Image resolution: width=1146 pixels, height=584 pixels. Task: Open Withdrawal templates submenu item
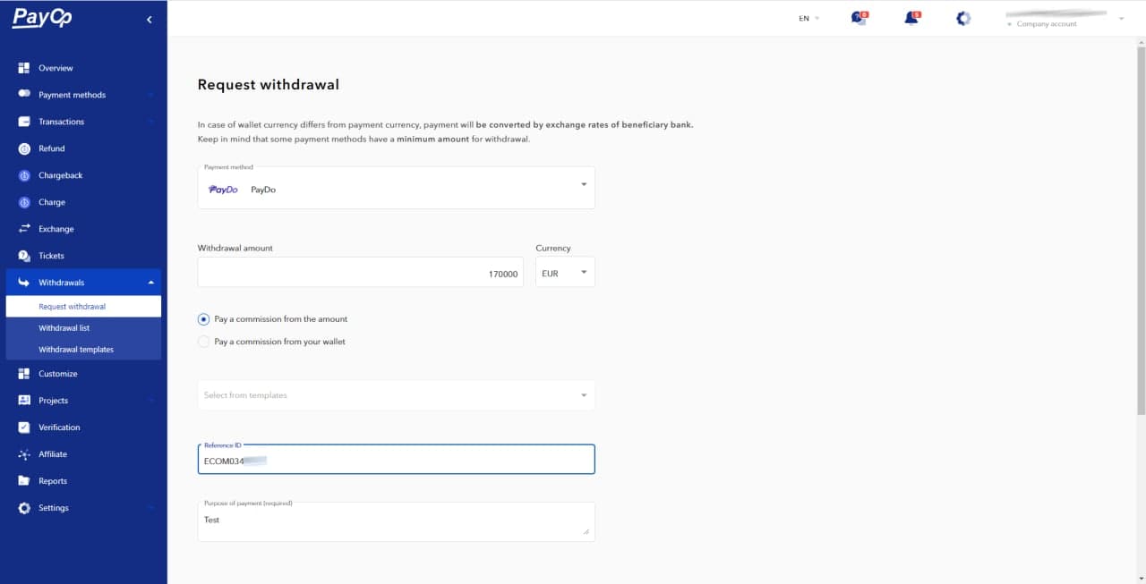pos(76,350)
